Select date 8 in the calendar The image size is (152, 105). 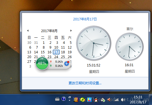44,47
